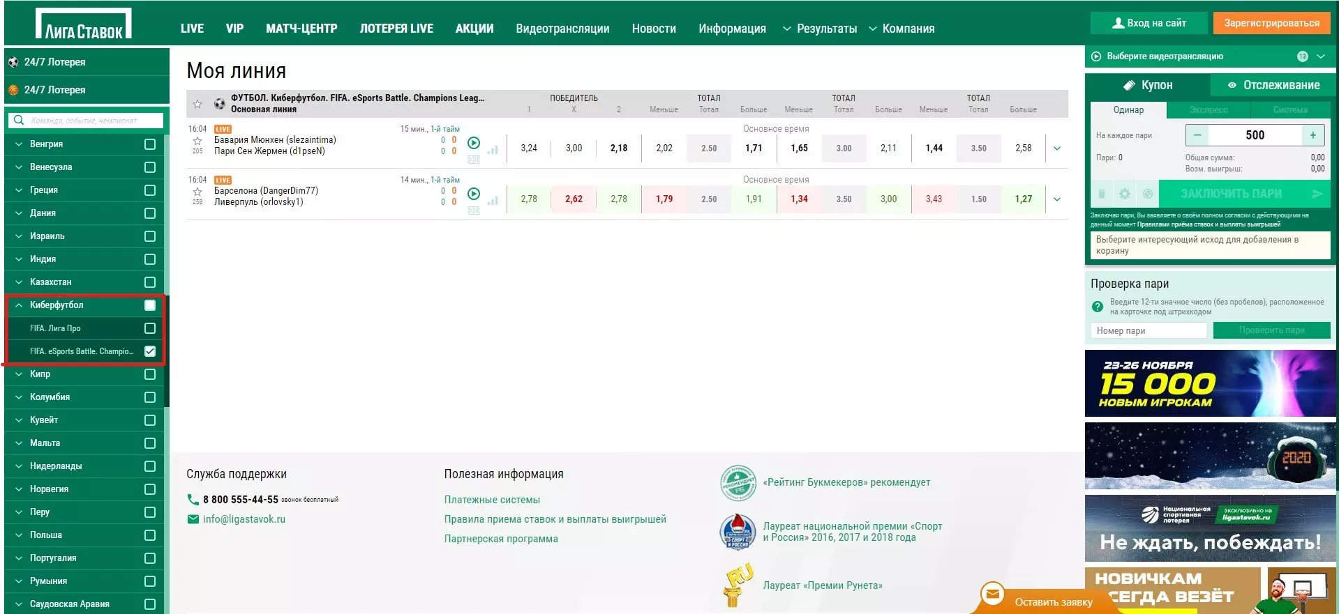Click the Зарегистрироваться button

click(1272, 23)
